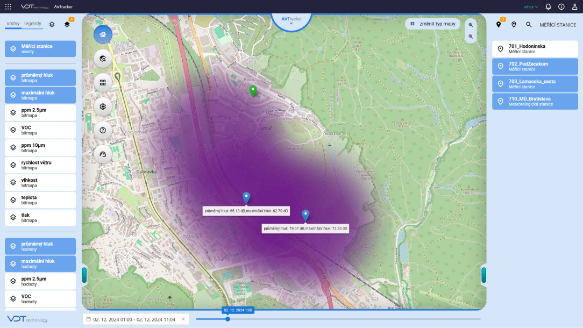Open the gauge meter tool button
Screen dimensions: 583x328
pyautogui.click(x=103, y=154)
